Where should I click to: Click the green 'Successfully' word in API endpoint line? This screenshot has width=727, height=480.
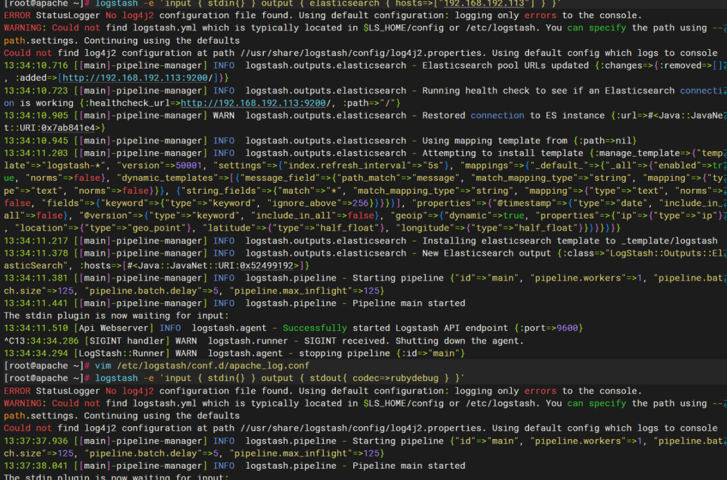(x=315, y=328)
